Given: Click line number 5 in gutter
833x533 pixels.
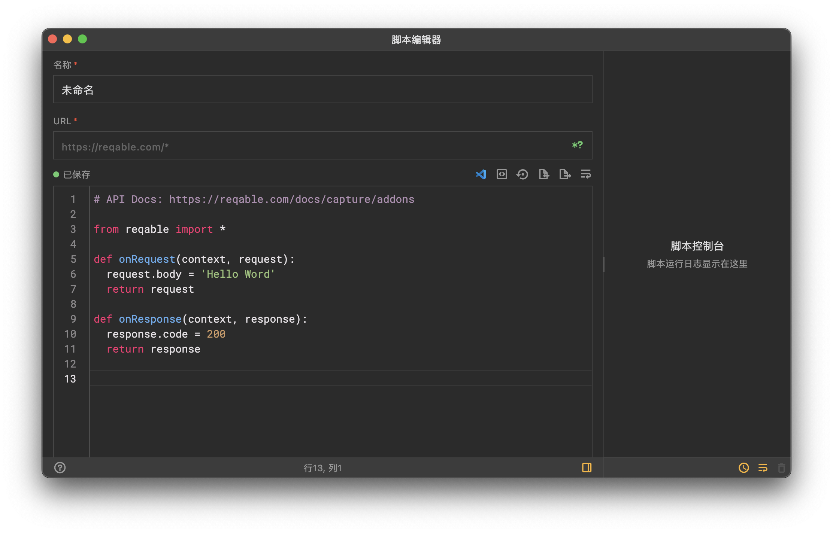Looking at the screenshot, I should click(73, 259).
